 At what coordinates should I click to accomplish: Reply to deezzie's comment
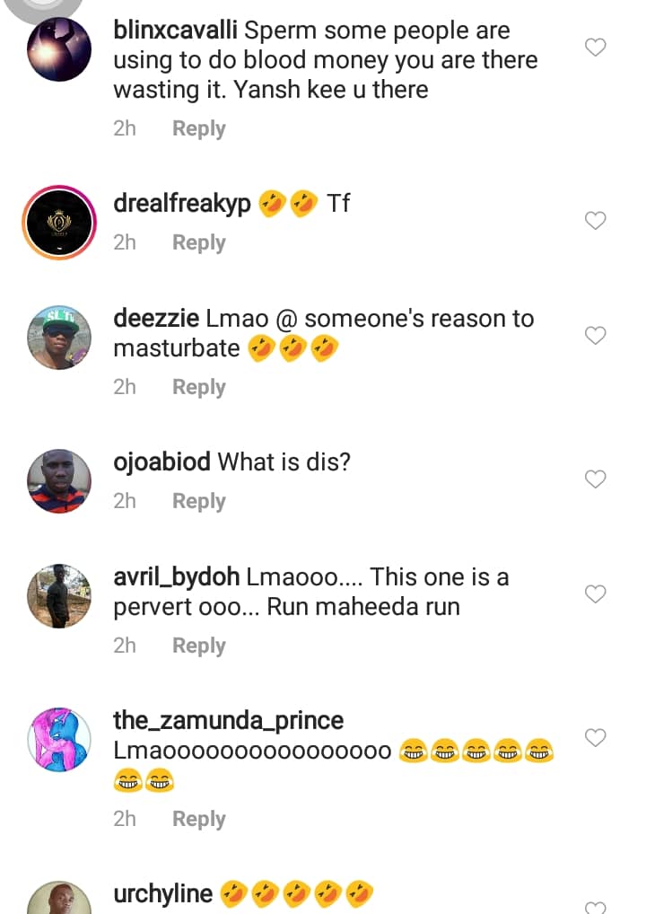tap(198, 387)
